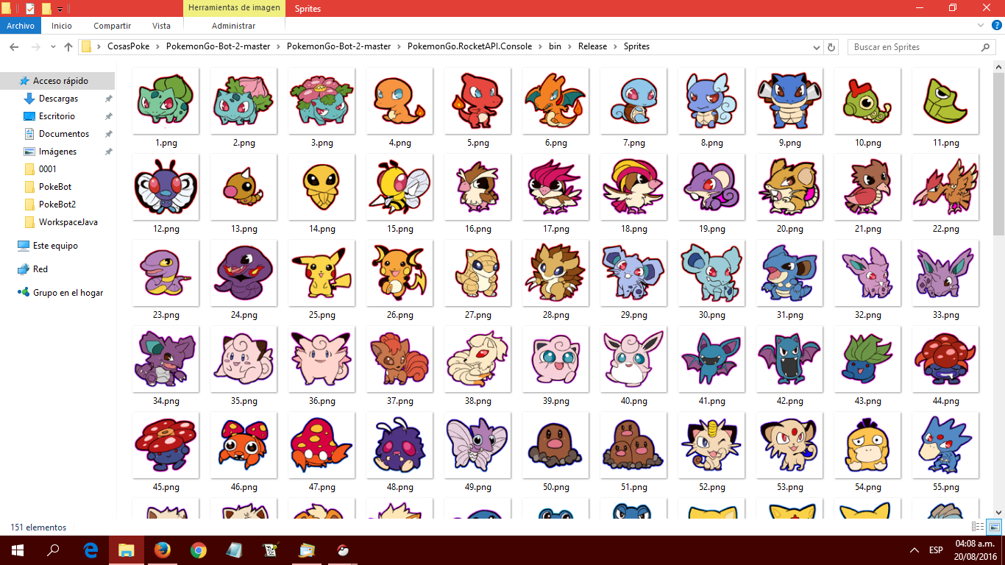Image resolution: width=1005 pixels, height=565 pixels.
Task: Switch to large thumbnails view icon
Action: [994, 527]
